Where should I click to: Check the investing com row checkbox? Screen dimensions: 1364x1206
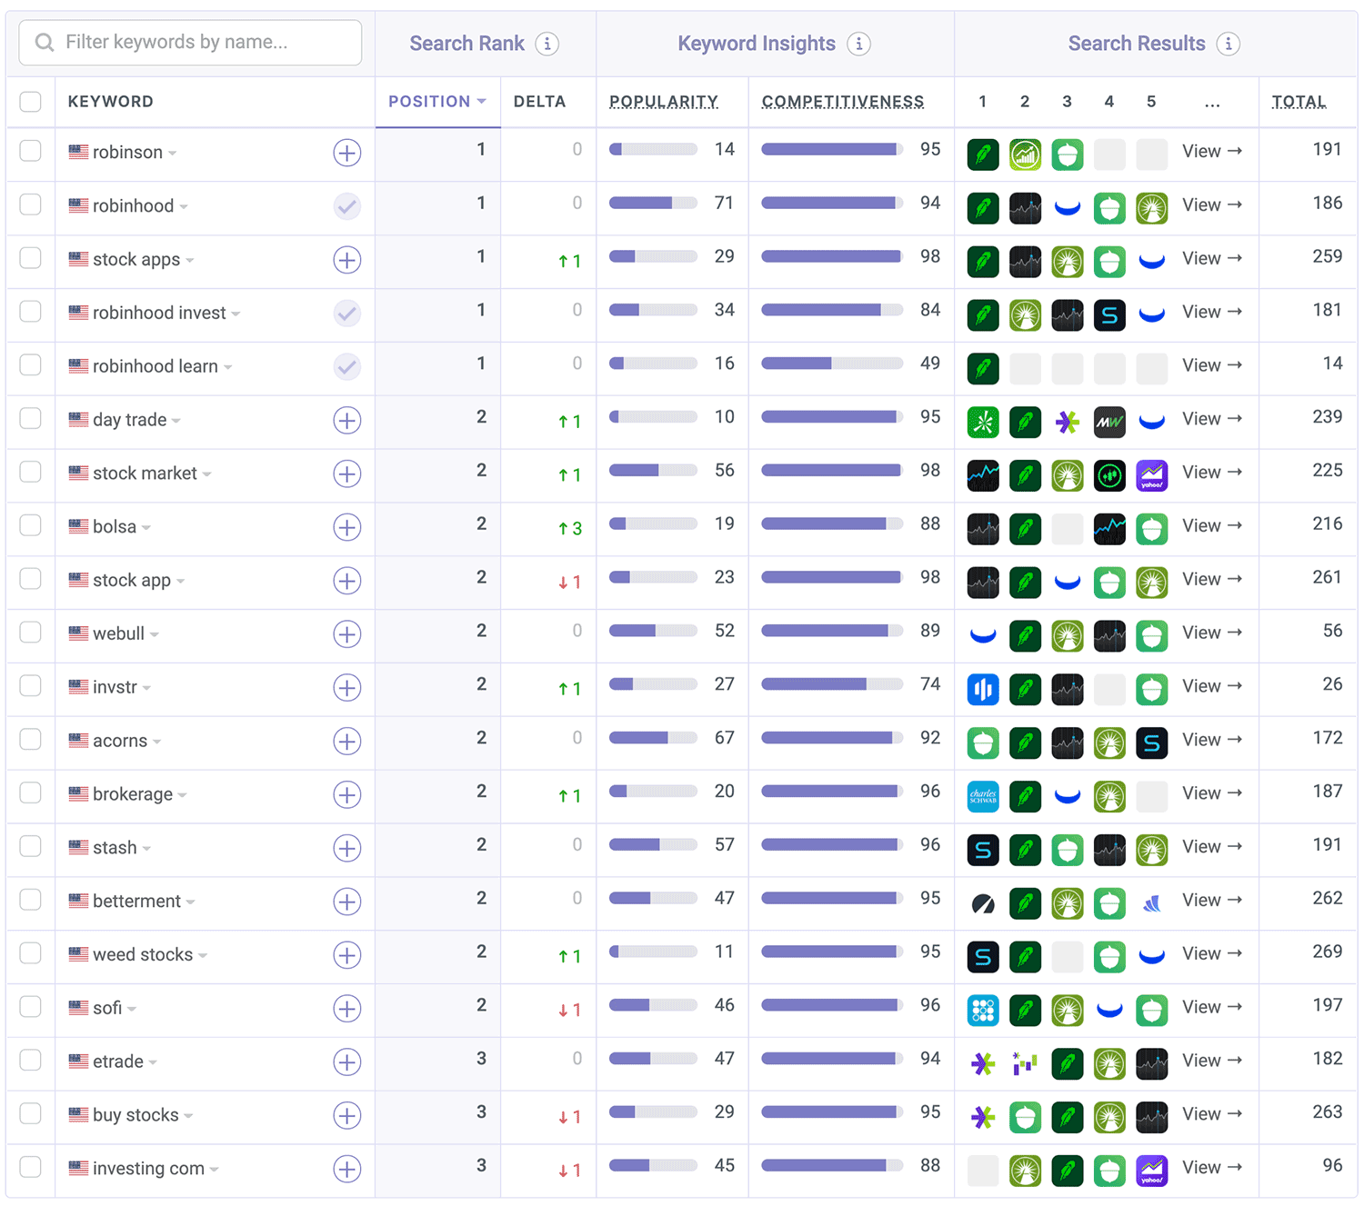(x=31, y=1167)
